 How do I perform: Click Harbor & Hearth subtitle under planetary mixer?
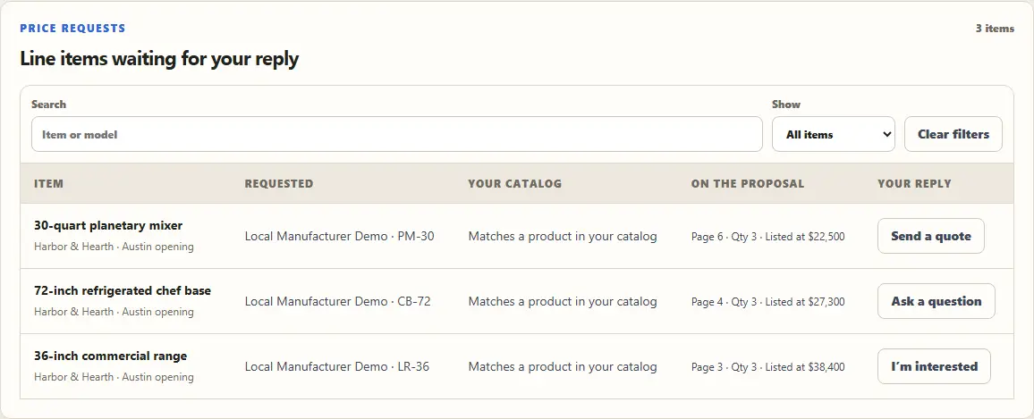(114, 247)
